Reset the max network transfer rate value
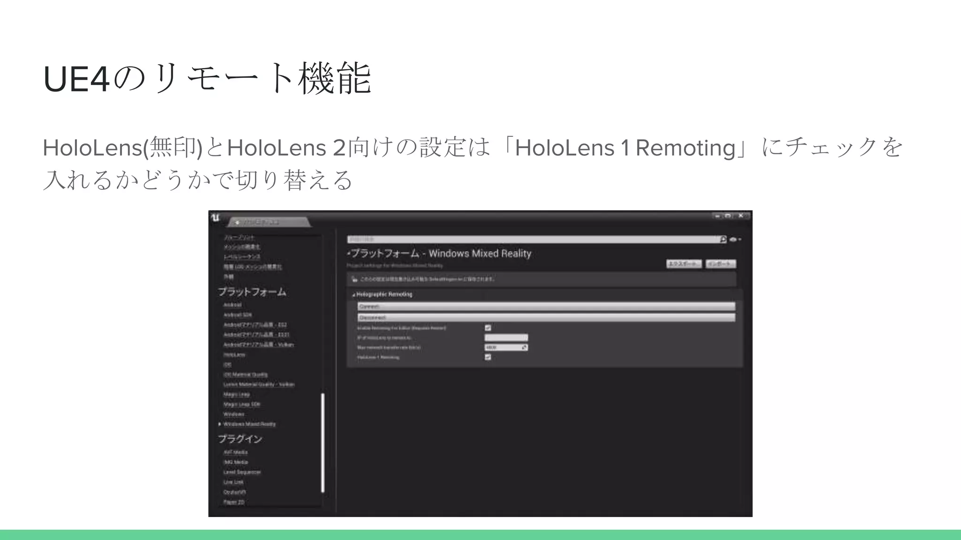The height and width of the screenshot is (540, 961). tap(524, 347)
